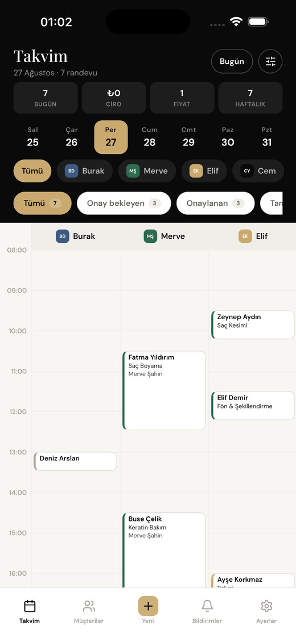Select the Onaylanan status filter

(x=216, y=203)
